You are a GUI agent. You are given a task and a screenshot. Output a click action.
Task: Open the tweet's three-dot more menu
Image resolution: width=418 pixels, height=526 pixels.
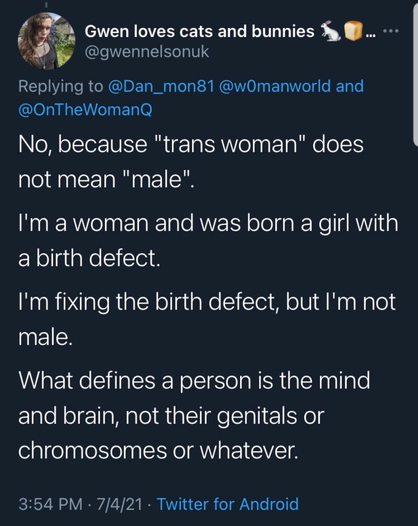(x=391, y=31)
